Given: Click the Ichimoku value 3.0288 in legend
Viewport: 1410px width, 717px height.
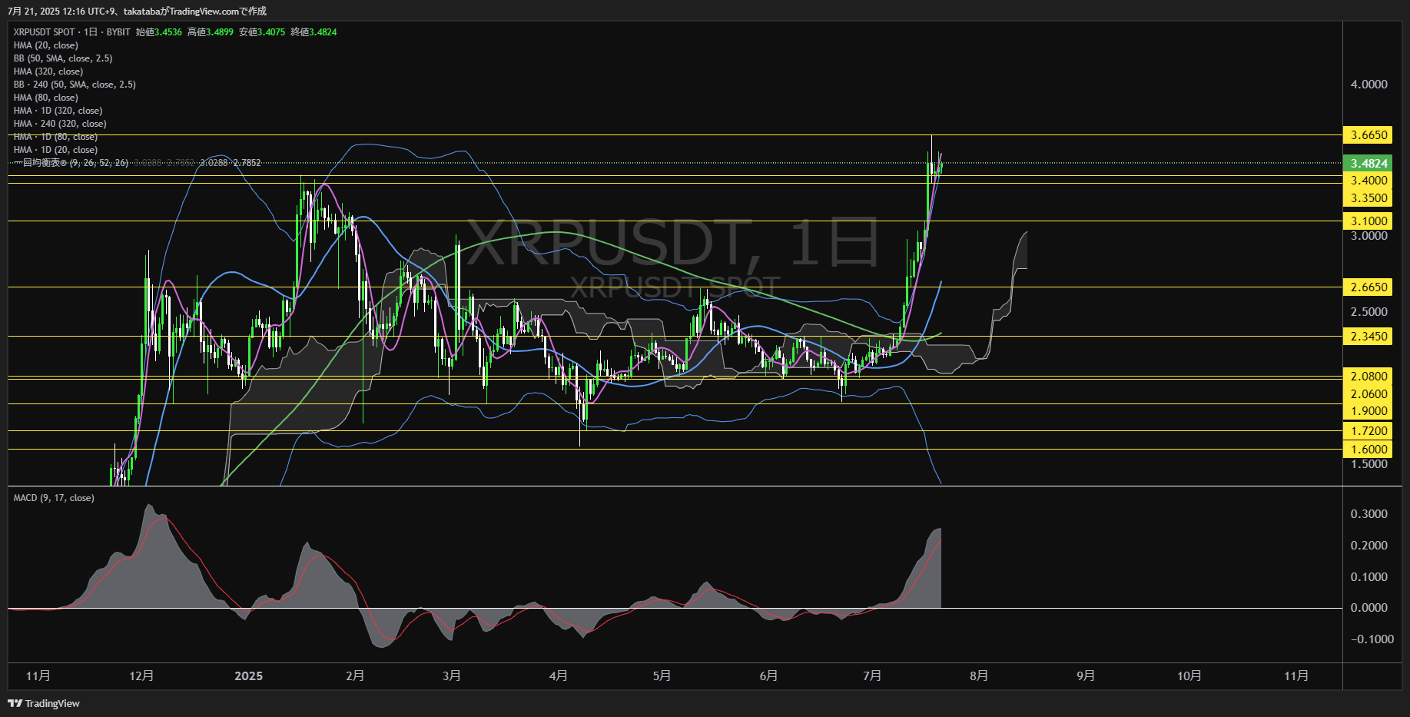Looking at the screenshot, I should 214,163.
